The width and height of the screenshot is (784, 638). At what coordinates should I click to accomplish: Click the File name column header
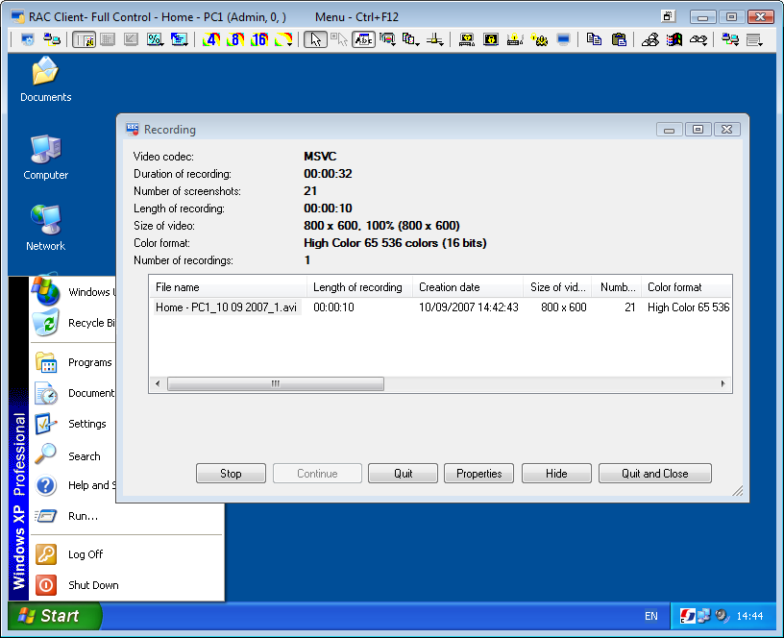pos(228,287)
